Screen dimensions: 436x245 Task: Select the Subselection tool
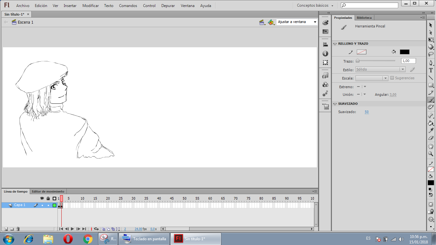(431, 32)
